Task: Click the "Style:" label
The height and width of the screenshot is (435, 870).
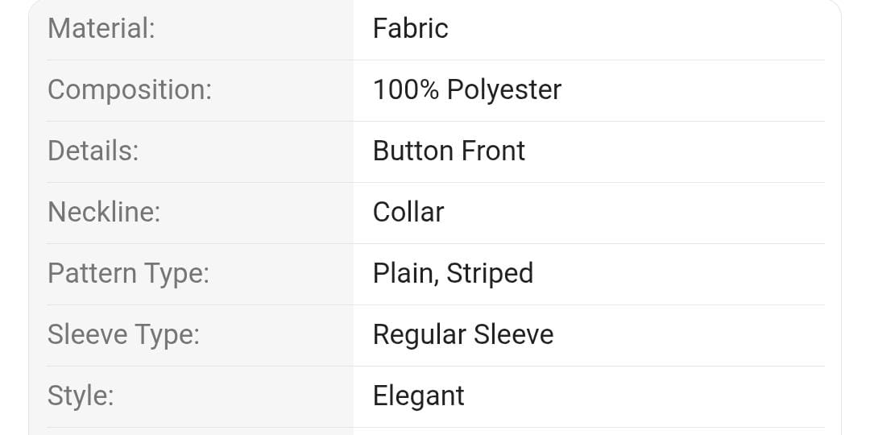Action: (x=81, y=396)
